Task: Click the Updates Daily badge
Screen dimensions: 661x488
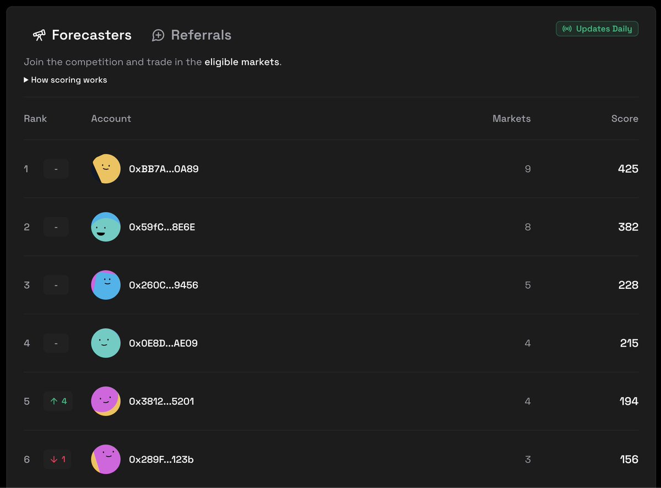Action: (x=597, y=29)
